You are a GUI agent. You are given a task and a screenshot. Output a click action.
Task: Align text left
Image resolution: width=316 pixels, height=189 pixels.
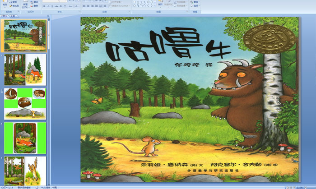click(84, 6)
